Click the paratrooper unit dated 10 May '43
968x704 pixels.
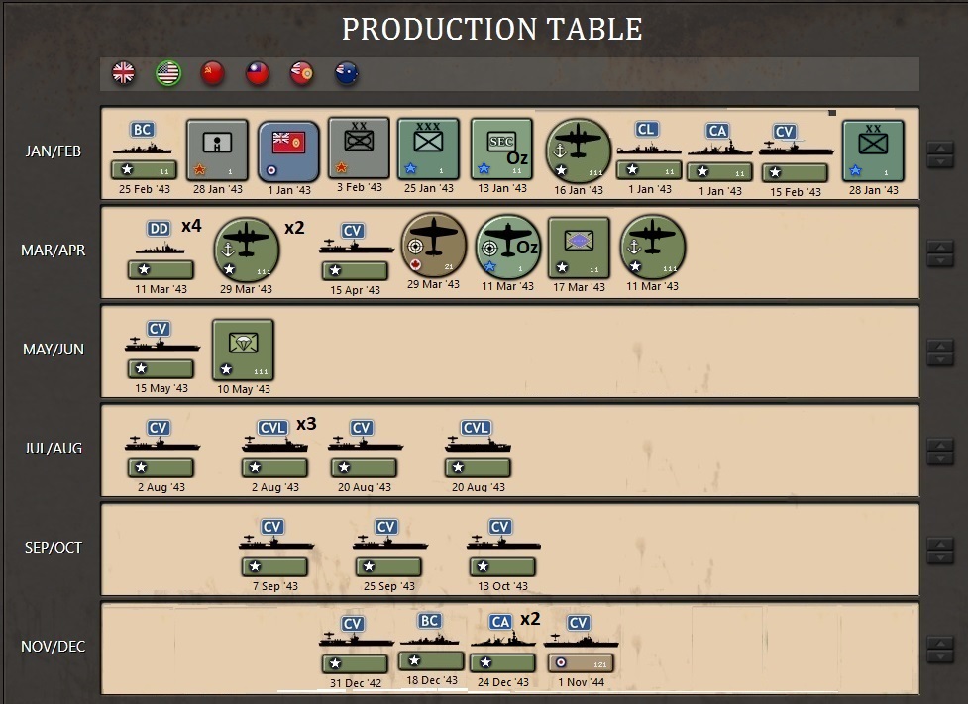pyautogui.click(x=243, y=350)
